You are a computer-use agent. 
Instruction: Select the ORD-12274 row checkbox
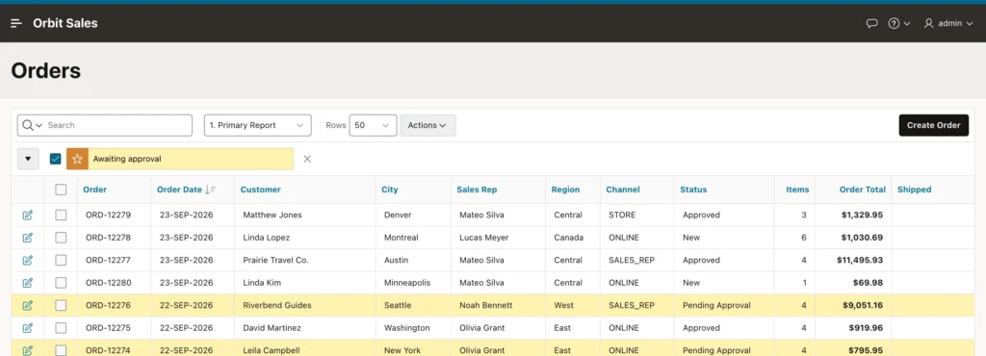click(61, 349)
